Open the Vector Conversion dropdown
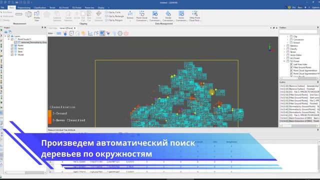Viewport: 320px width, 180px height. (181, 16)
